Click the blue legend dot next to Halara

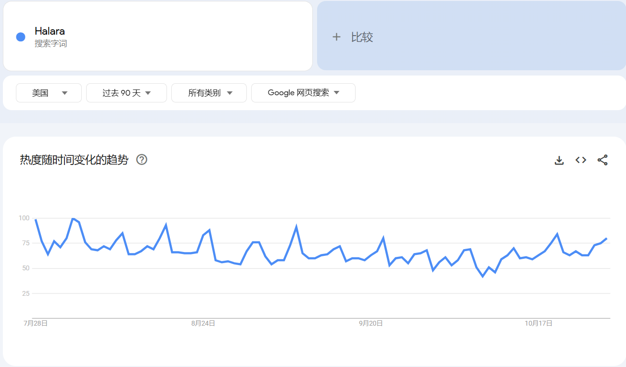[x=20, y=36]
